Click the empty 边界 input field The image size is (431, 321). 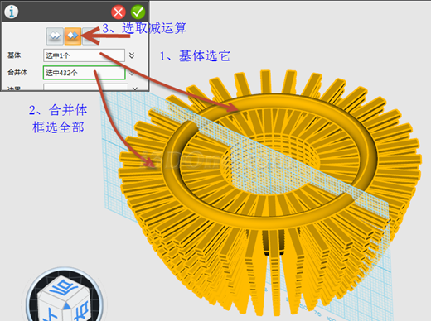[x=85, y=87]
